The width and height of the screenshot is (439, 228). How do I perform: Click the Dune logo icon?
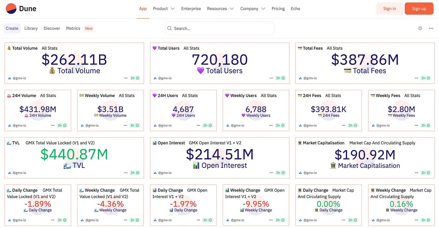coord(11,9)
